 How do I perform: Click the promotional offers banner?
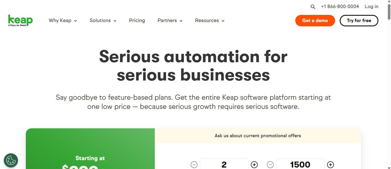258,136
